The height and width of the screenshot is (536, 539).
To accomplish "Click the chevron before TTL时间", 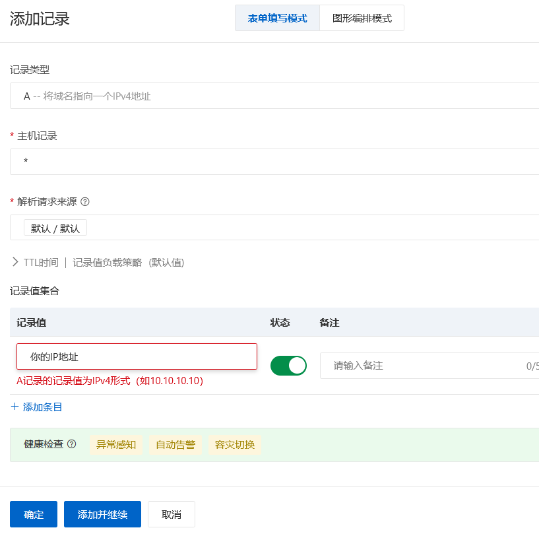I will pos(14,261).
